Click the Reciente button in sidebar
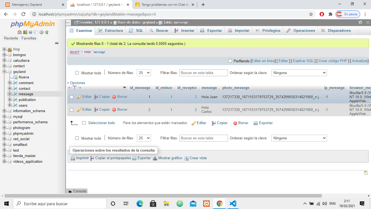Screen dimensions: 371x209 11,38
